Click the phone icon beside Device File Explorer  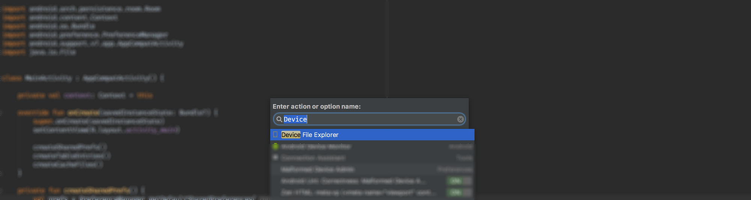[275, 135]
